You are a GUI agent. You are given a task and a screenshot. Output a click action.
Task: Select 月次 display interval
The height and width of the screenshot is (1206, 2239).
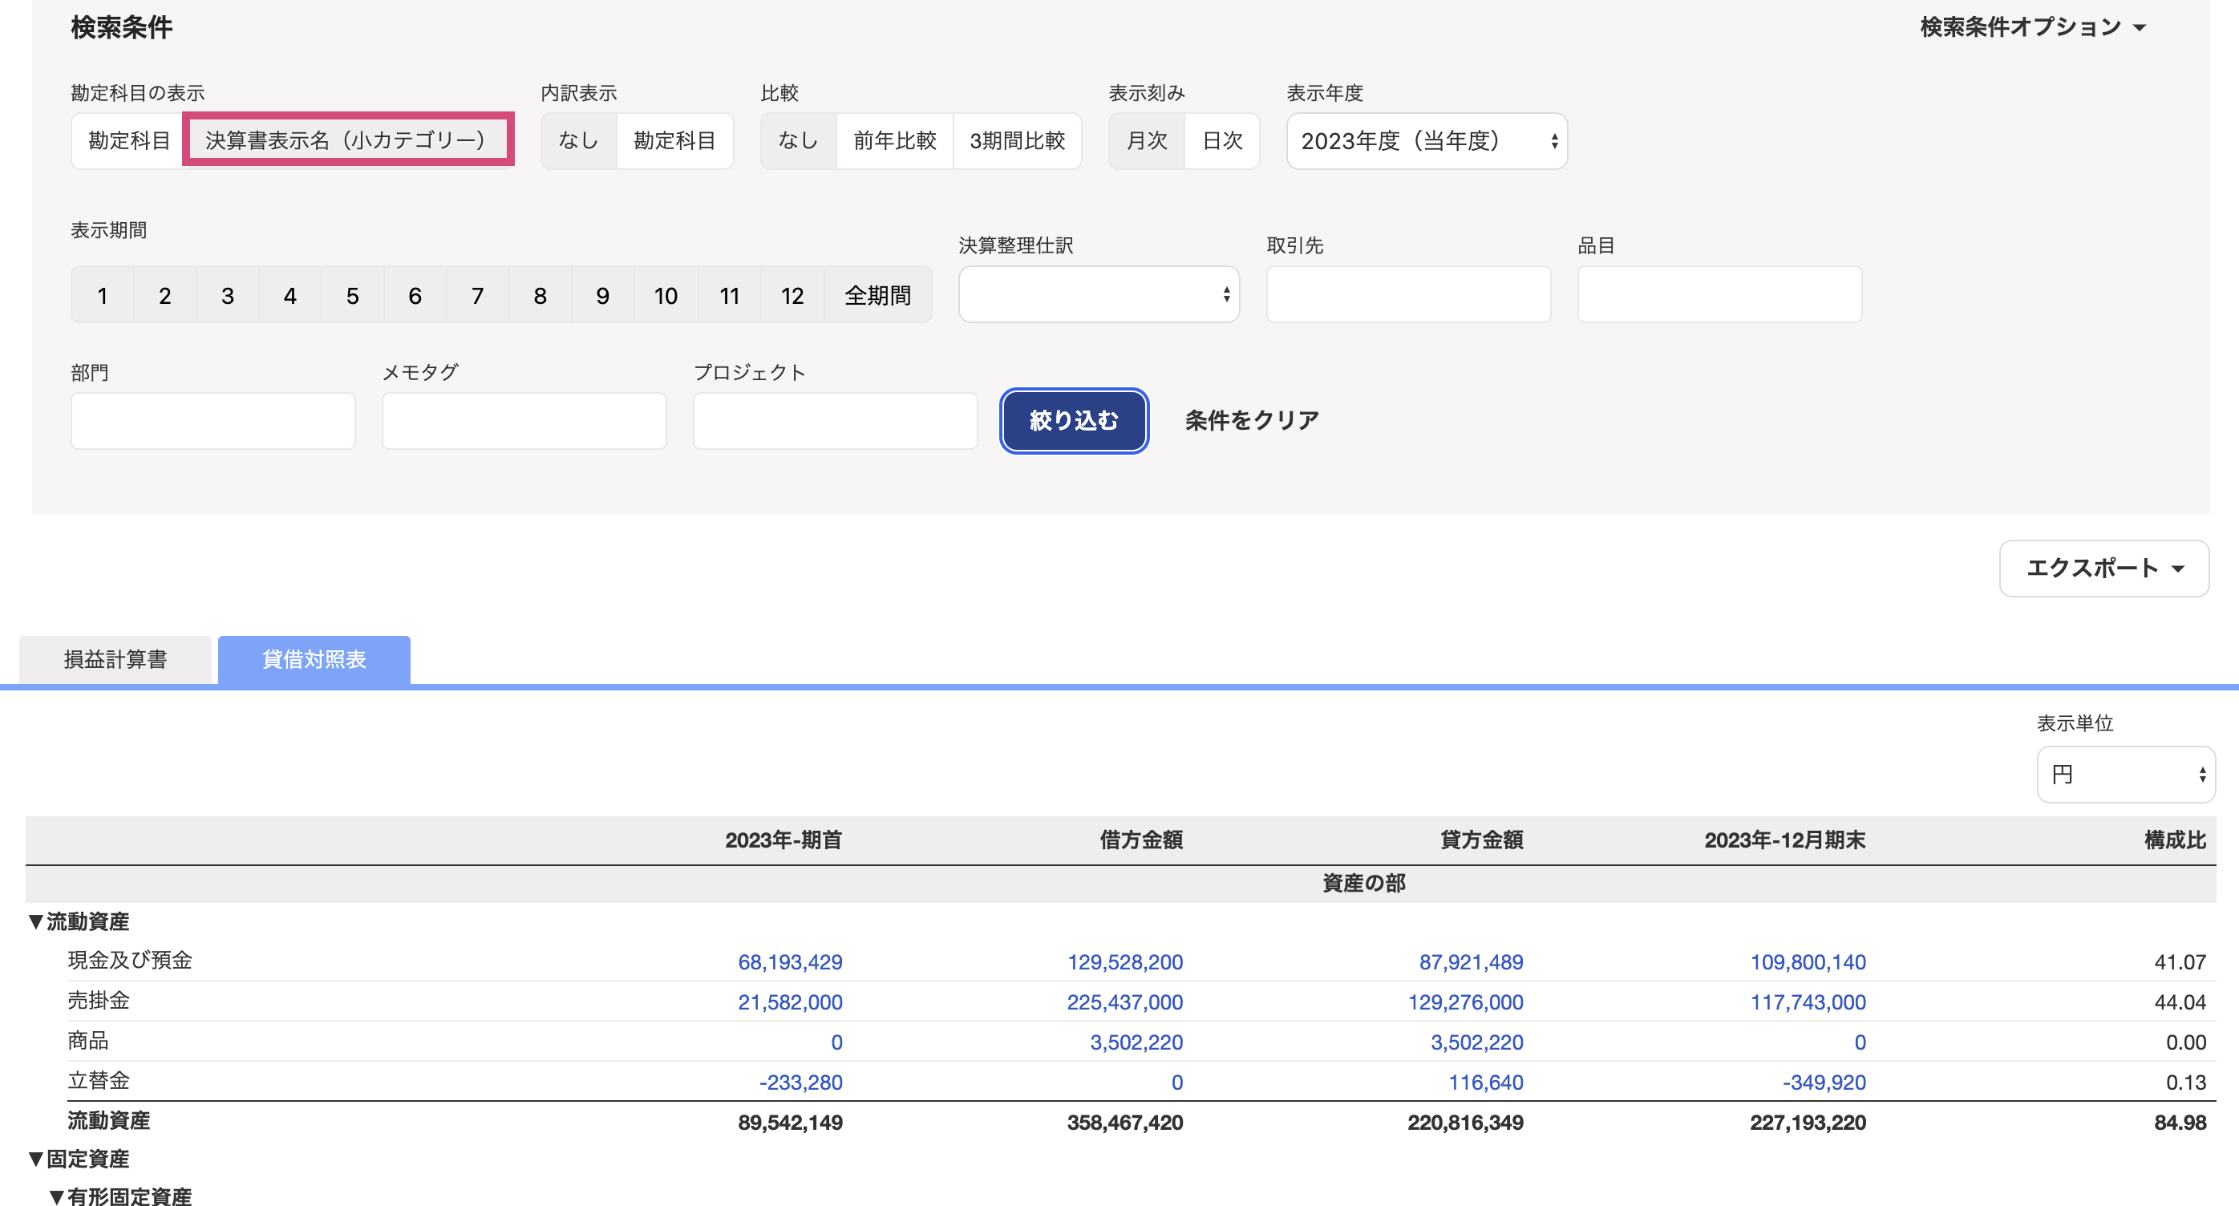pyautogui.click(x=1147, y=140)
